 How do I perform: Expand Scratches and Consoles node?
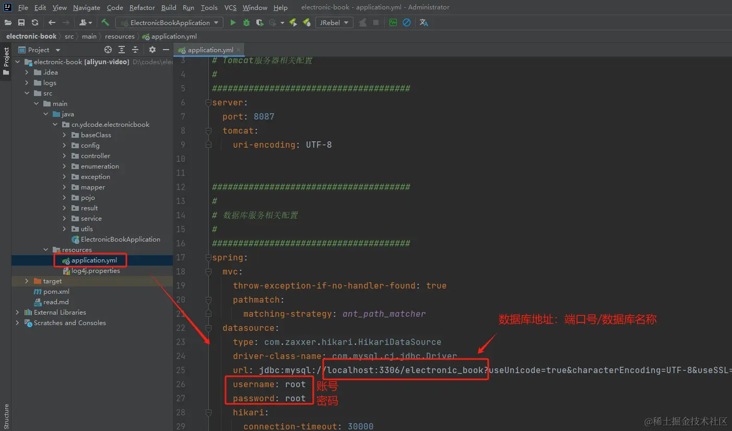pyautogui.click(x=17, y=322)
